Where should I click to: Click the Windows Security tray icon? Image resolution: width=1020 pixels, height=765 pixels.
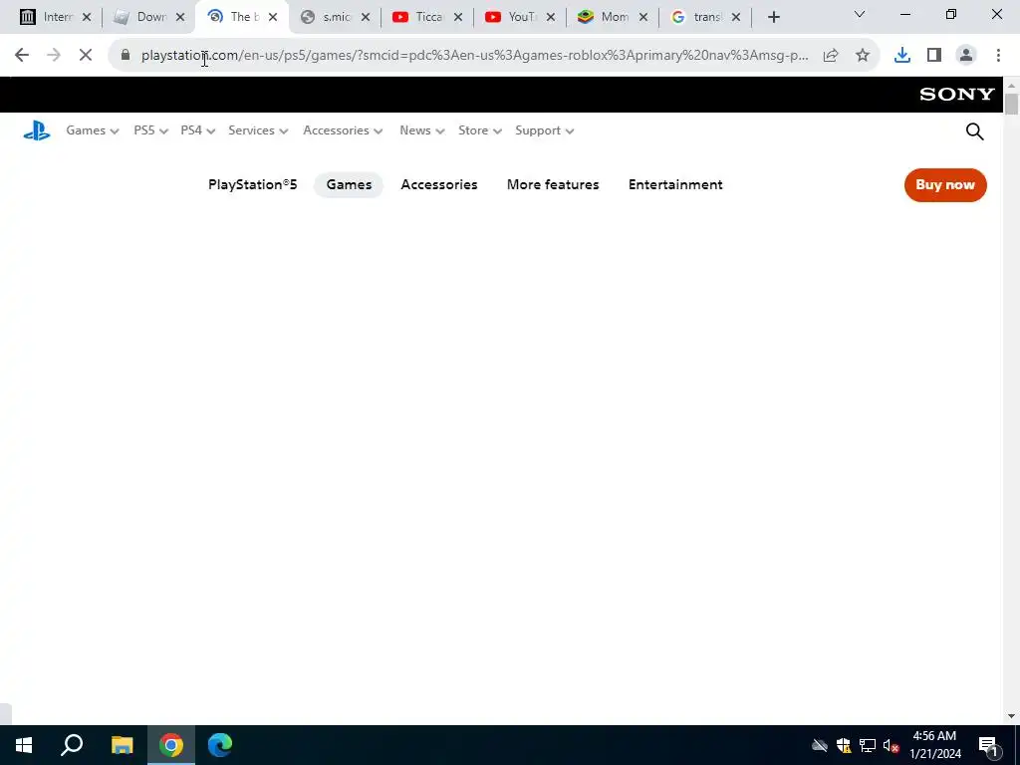[x=844, y=745]
